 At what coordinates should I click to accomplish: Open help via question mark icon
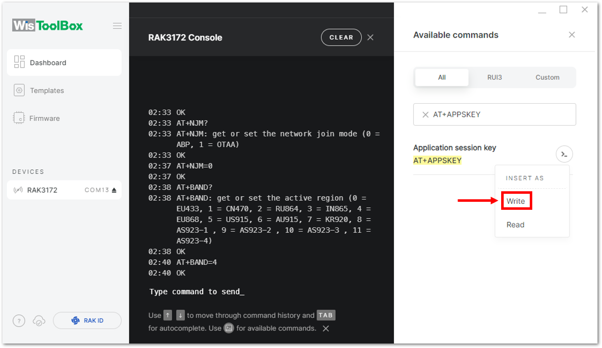[19, 321]
